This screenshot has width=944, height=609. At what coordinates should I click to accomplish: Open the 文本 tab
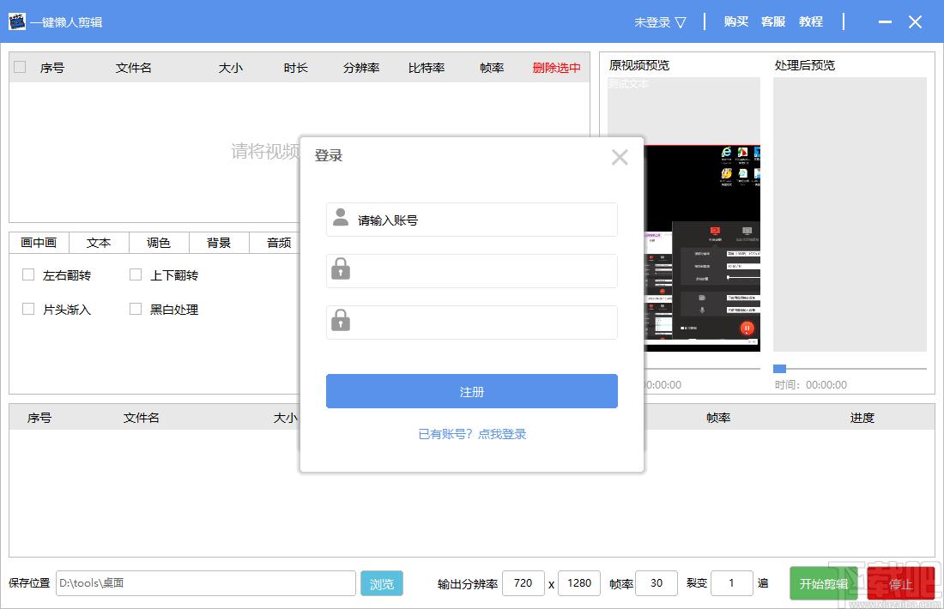pyautogui.click(x=99, y=243)
